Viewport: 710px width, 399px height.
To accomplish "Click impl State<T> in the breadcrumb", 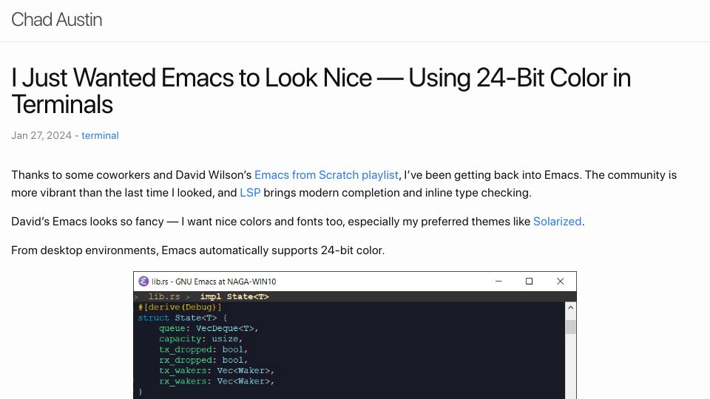I will [x=234, y=297].
